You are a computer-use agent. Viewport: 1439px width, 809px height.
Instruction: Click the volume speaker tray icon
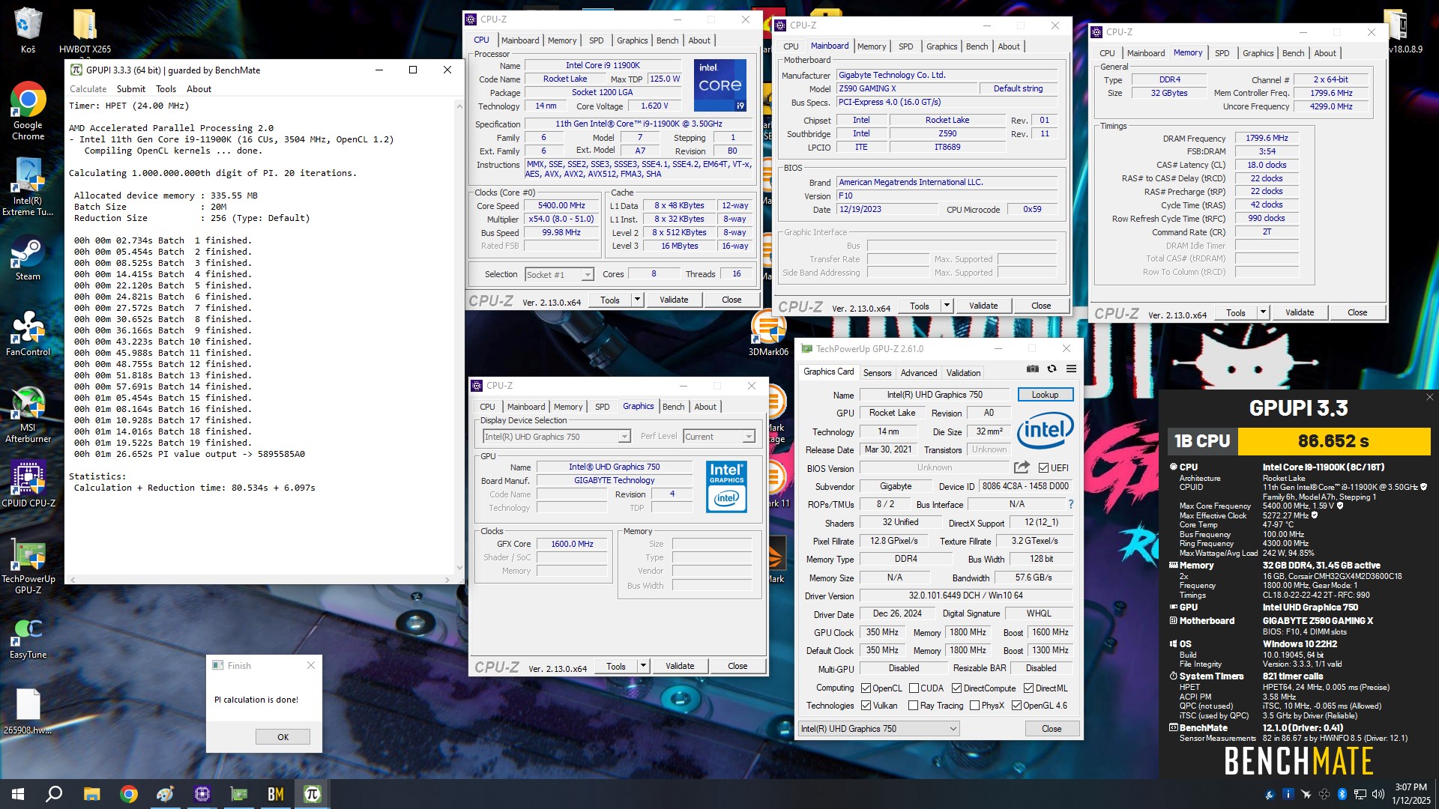coord(1378,794)
